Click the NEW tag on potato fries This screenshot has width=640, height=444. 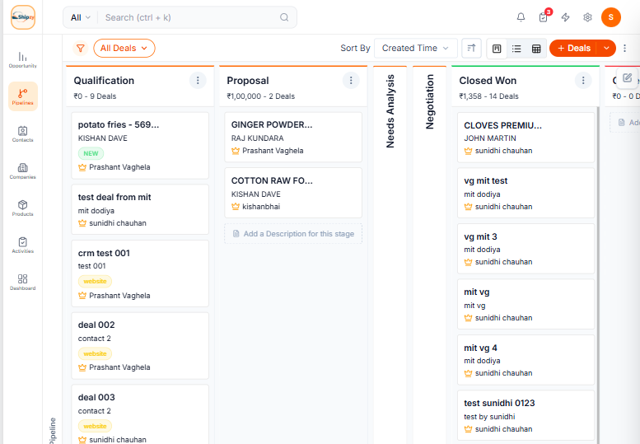coord(91,153)
